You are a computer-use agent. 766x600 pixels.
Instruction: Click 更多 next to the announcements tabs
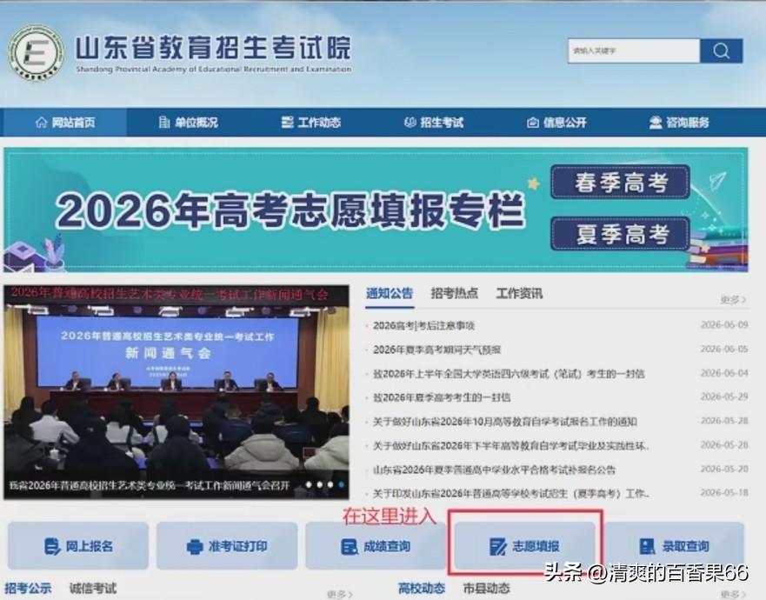click(733, 299)
